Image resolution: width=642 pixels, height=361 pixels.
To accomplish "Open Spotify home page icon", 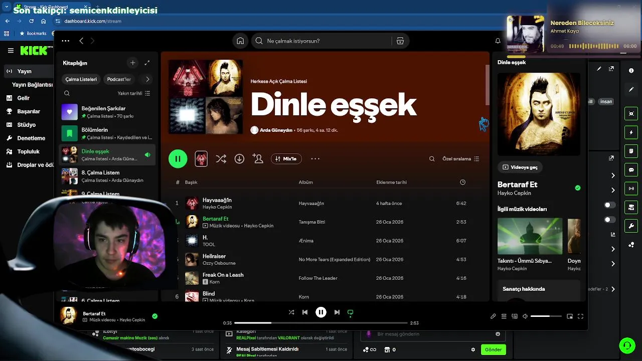I will click(x=240, y=41).
